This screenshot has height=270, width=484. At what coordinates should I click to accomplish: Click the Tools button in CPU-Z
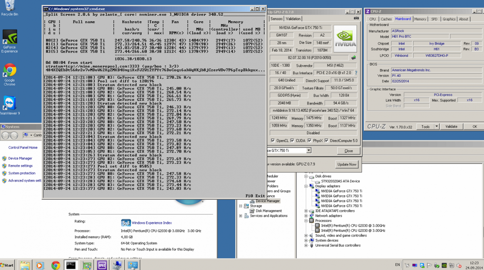[425, 127]
